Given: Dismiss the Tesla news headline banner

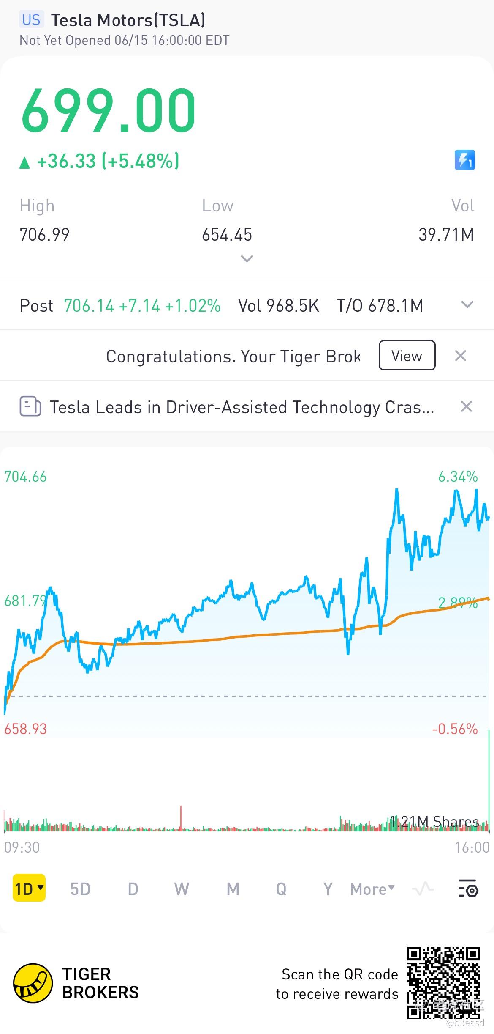Looking at the screenshot, I should coord(466,407).
